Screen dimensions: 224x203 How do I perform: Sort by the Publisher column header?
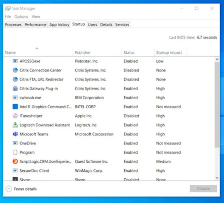(97, 52)
